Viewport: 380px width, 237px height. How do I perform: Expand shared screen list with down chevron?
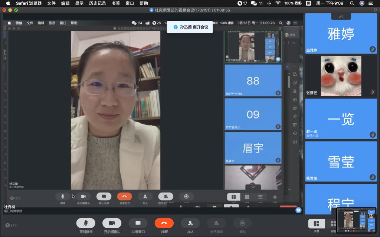coord(253,187)
